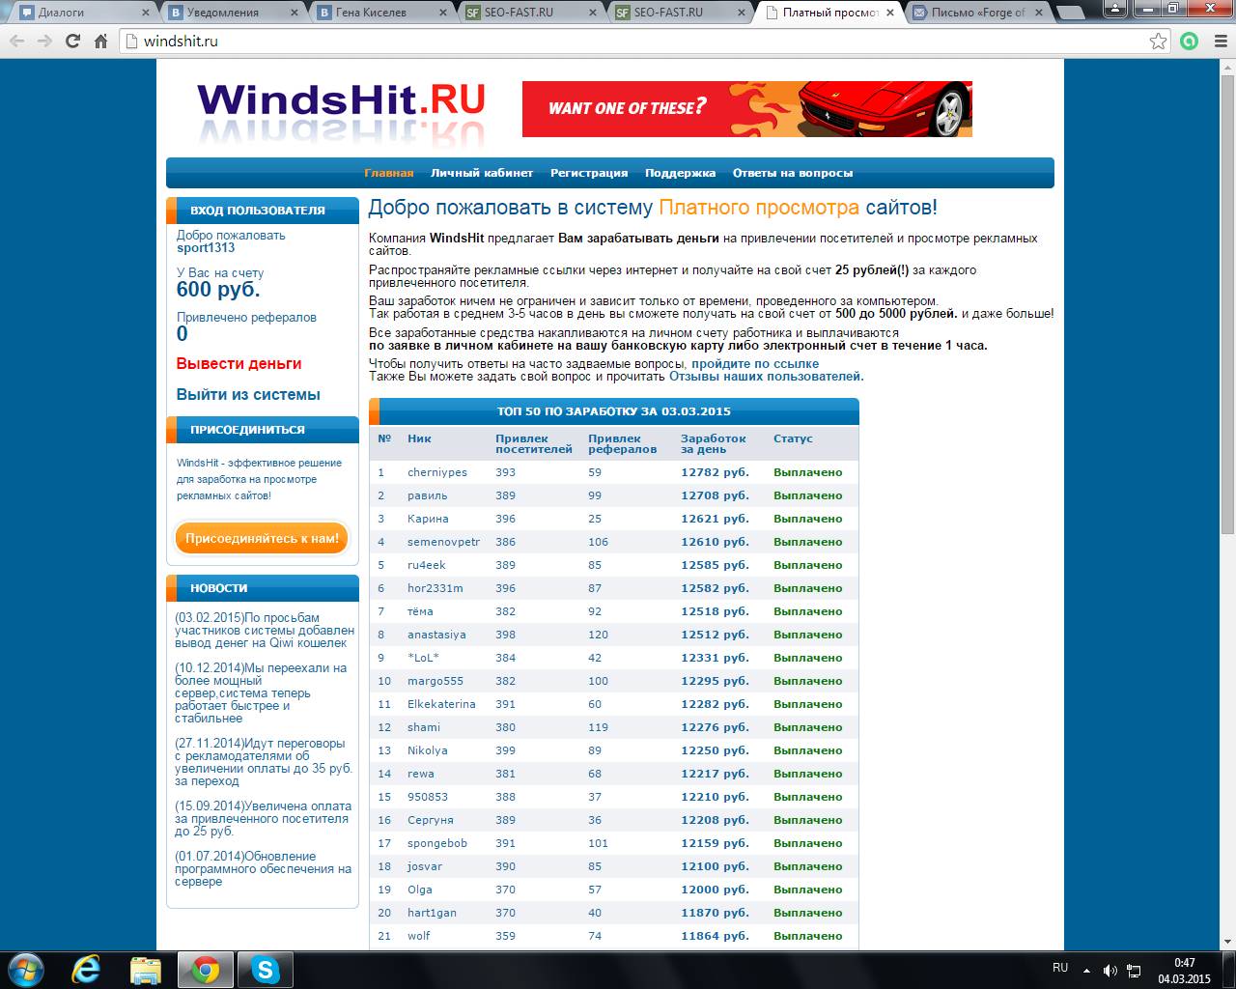Select the Платный просмотр tab
Image resolution: width=1236 pixels, height=989 pixels.
826,13
